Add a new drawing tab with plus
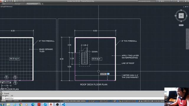Viewport: 189px width, 106px height. (43, 4)
